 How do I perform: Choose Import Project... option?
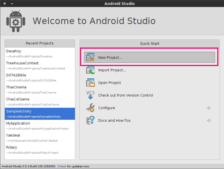112,70
